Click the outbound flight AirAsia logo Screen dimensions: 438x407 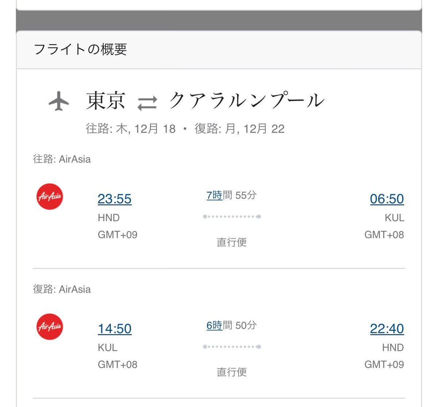pos(50,197)
